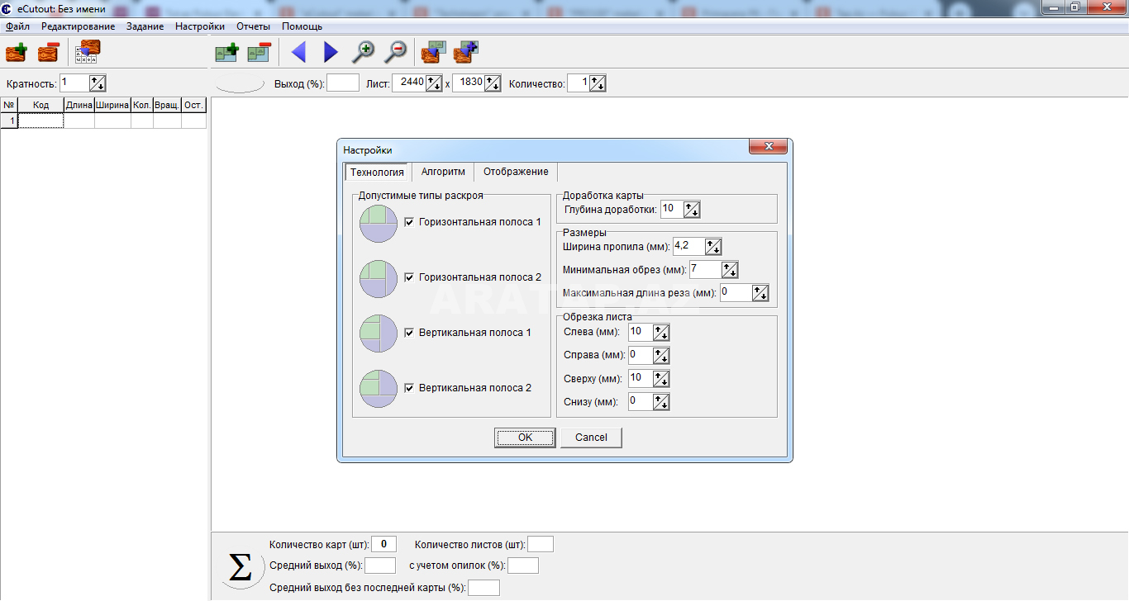Screen dimensions: 1129x601
Task: Open the Файл menu
Action: click(17, 26)
